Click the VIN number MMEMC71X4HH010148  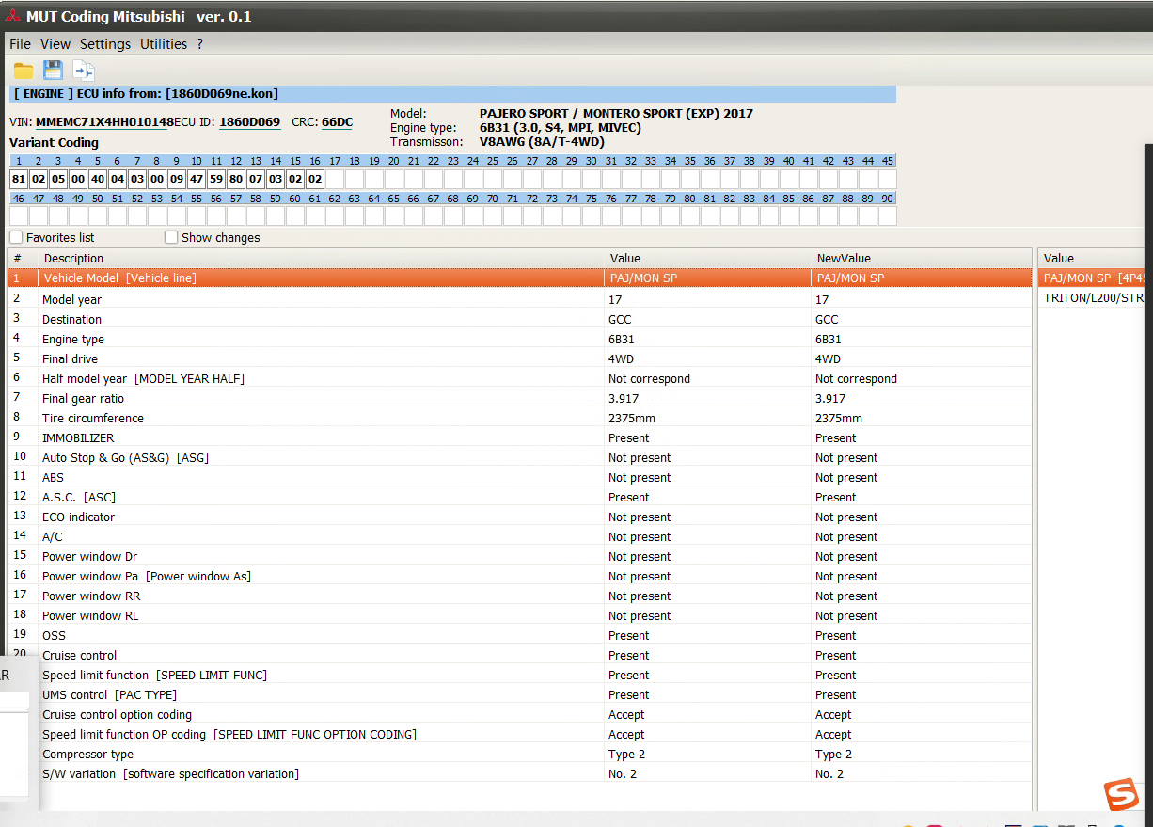tap(104, 122)
